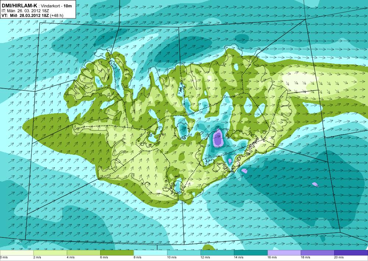Click the 'VT: Mið 28.03.2012 18Z' line
The width and height of the screenshot is (368, 261).
(x=25, y=16)
